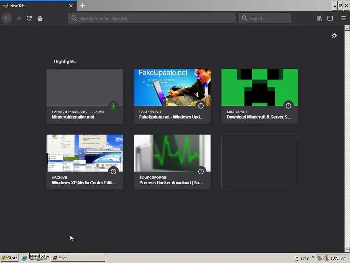
Task: Focus the Search box beside the address bar
Action: [x=265, y=18]
